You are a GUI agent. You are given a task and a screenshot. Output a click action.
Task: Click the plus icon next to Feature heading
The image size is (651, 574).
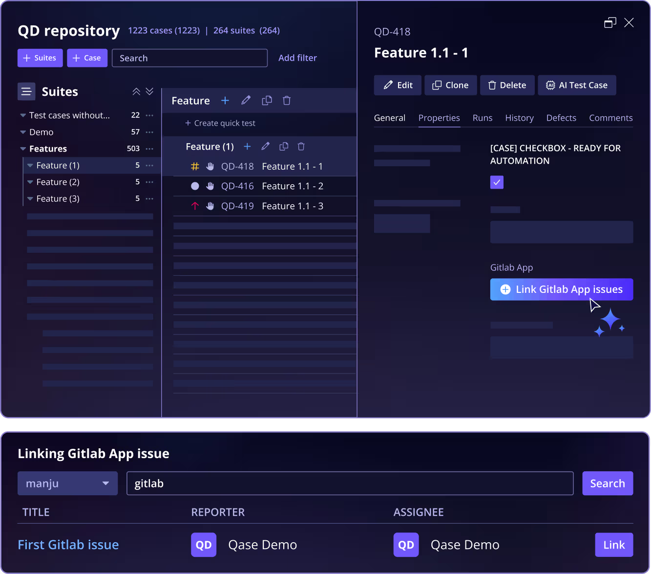[225, 100]
